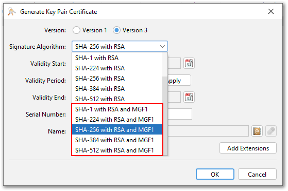Open the Validity Start calendar picker
Image resolution: width=288 pixels, height=191 pixels.
pyautogui.click(x=189, y=63)
